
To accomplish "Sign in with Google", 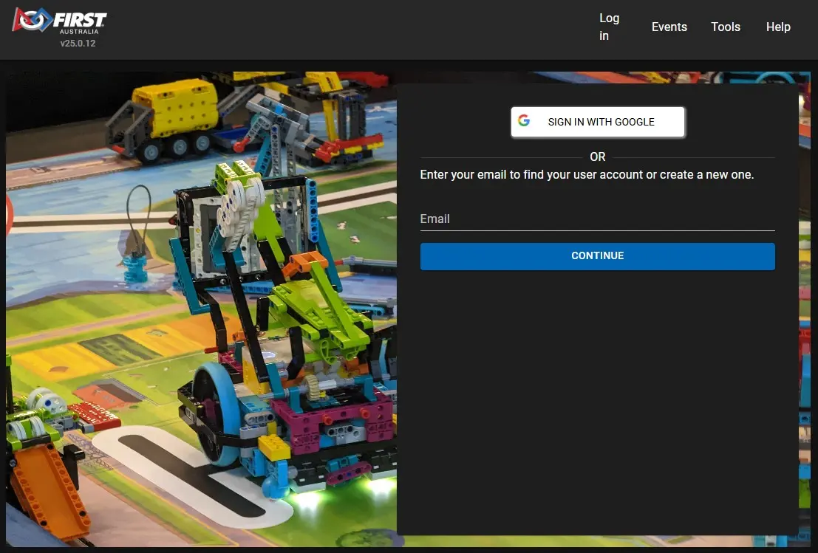I will coord(598,122).
